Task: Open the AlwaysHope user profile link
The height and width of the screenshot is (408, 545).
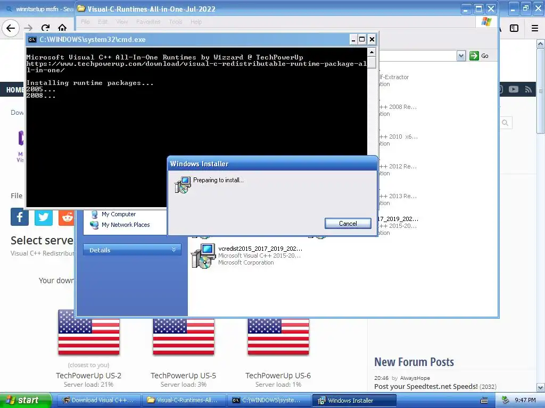Action: [x=415, y=378]
